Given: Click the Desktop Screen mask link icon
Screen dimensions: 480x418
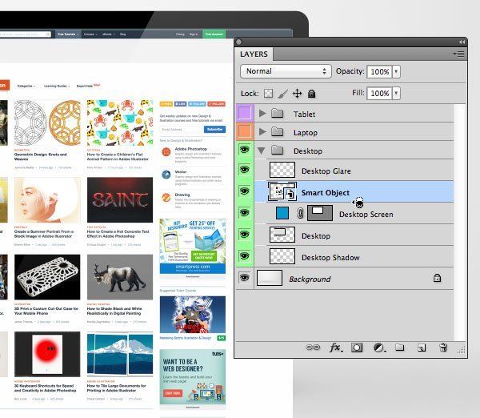Looking at the screenshot, I should click(x=300, y=213).
